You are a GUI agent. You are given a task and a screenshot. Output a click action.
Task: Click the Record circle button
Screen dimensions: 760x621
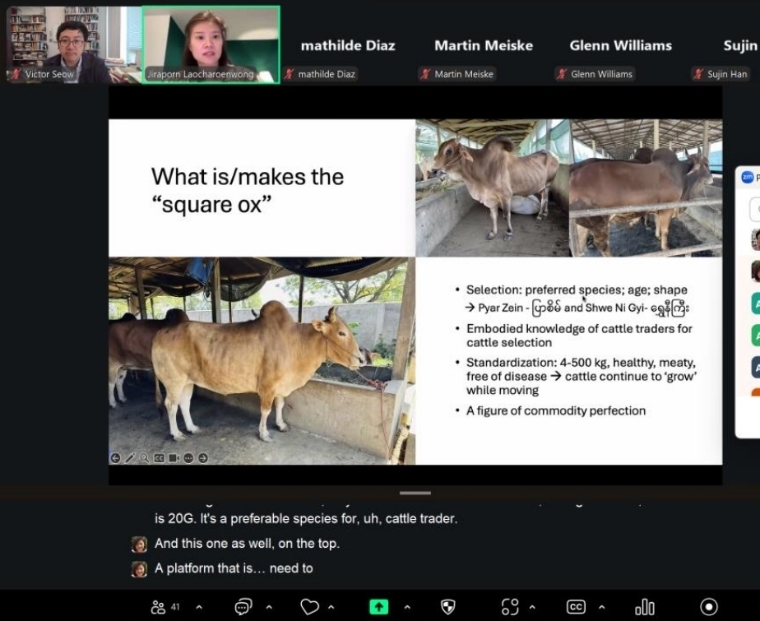[708, 607]
